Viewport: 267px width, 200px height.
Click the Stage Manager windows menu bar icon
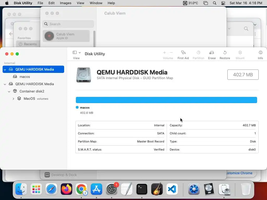click(x=205, y=3)
